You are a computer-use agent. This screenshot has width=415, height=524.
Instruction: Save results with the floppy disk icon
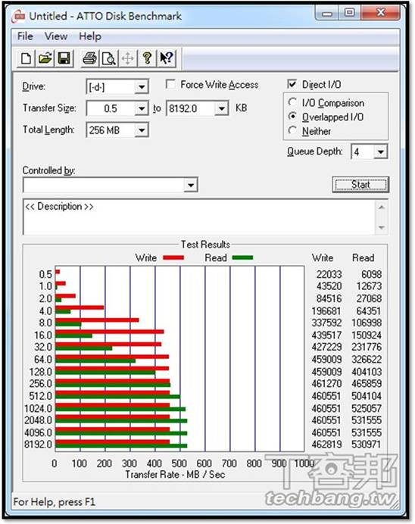pyautogui.click(x=64, y=58)
